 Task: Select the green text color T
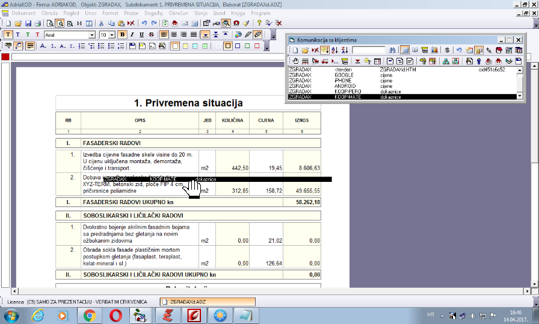pyautogui.click(x=28, y=35)
